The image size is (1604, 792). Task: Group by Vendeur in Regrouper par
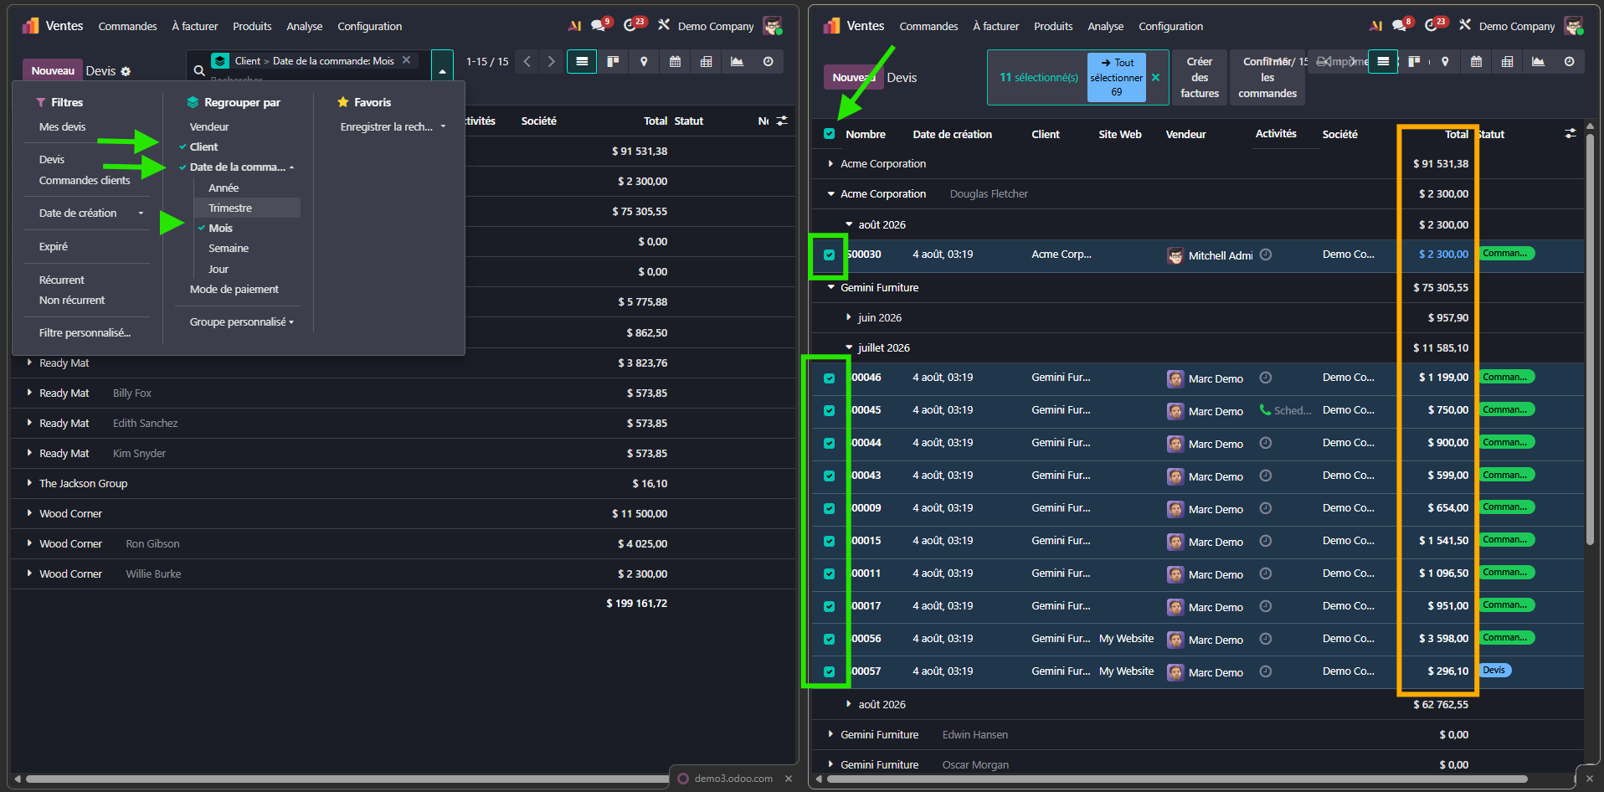point(209,126)
